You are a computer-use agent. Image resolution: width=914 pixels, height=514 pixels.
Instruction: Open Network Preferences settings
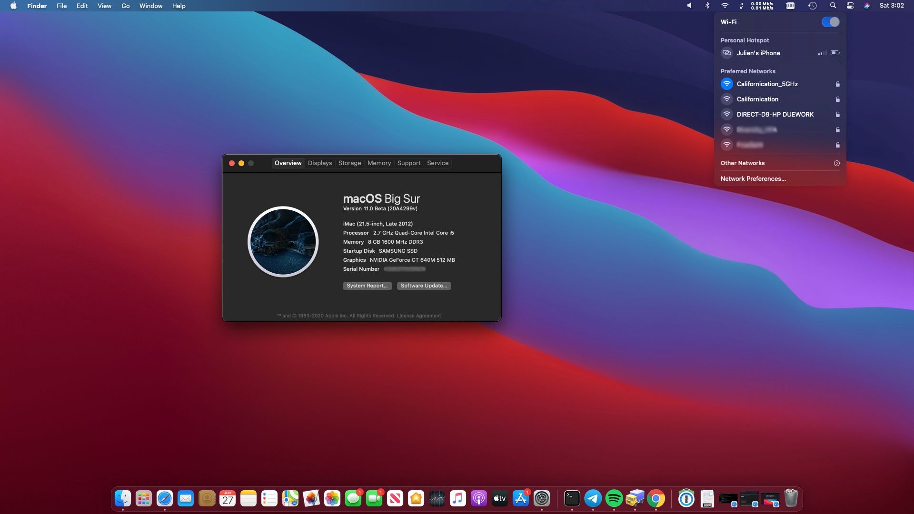coord(753,178)
